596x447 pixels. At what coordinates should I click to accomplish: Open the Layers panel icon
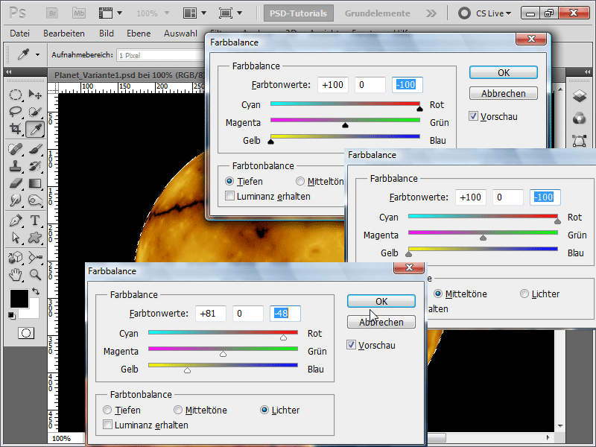(580, 96)
